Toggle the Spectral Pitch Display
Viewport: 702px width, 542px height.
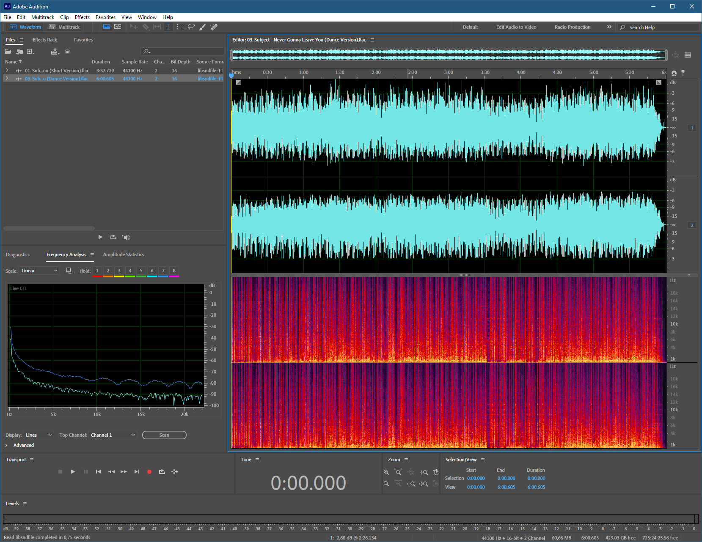(118, 27)
